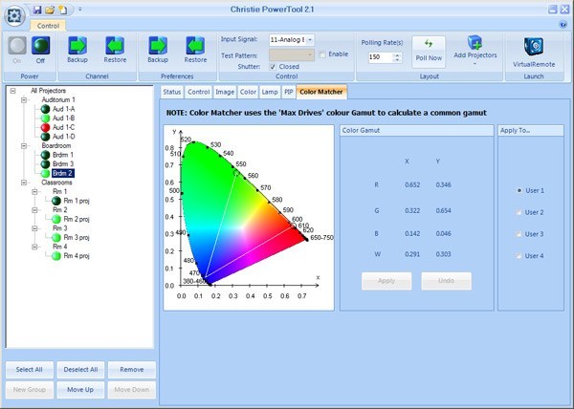The width and height of the screenshot is (574, 409).
Task: Switch to the Color tab
Action: tap(248, 92)
